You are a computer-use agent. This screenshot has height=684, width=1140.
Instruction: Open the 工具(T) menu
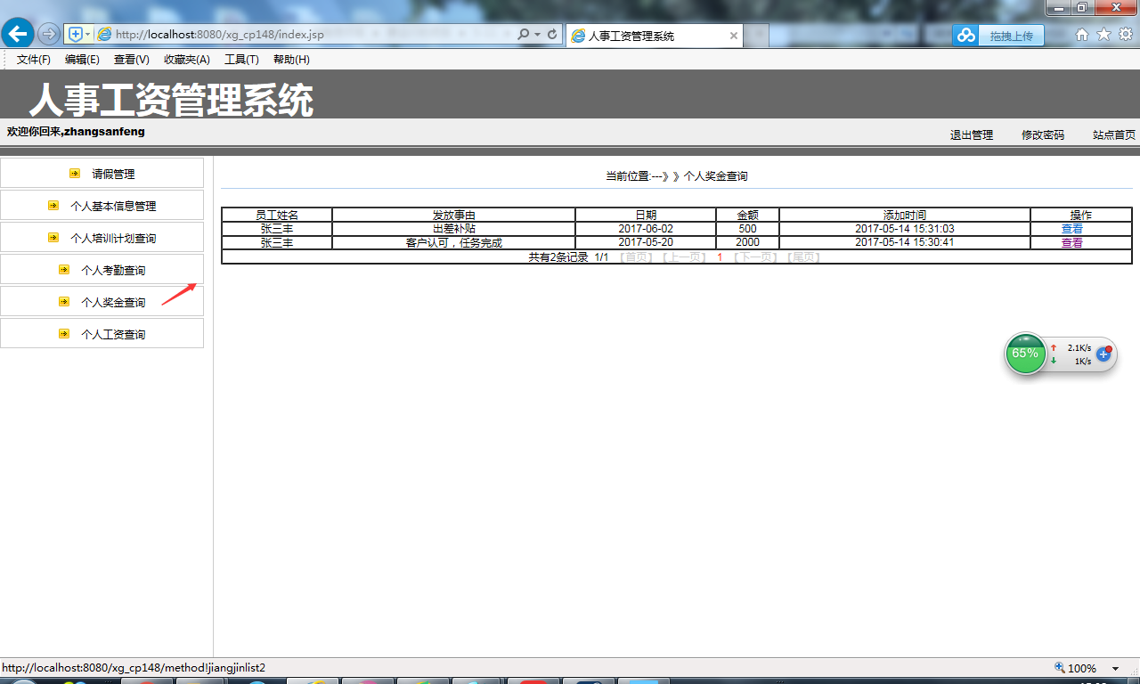pyautogui.click(x=241, y=60)
